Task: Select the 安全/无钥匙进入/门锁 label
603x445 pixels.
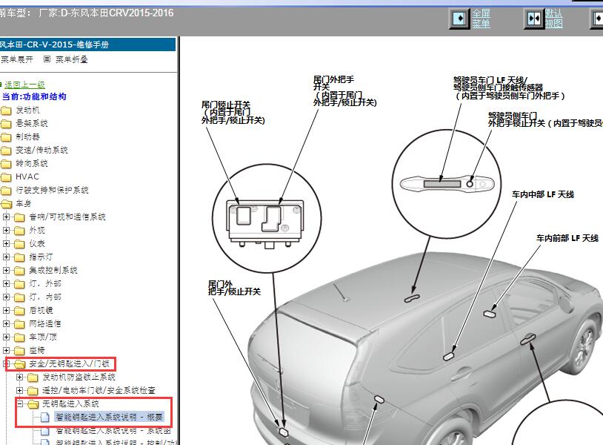Action: coord(70,363)
